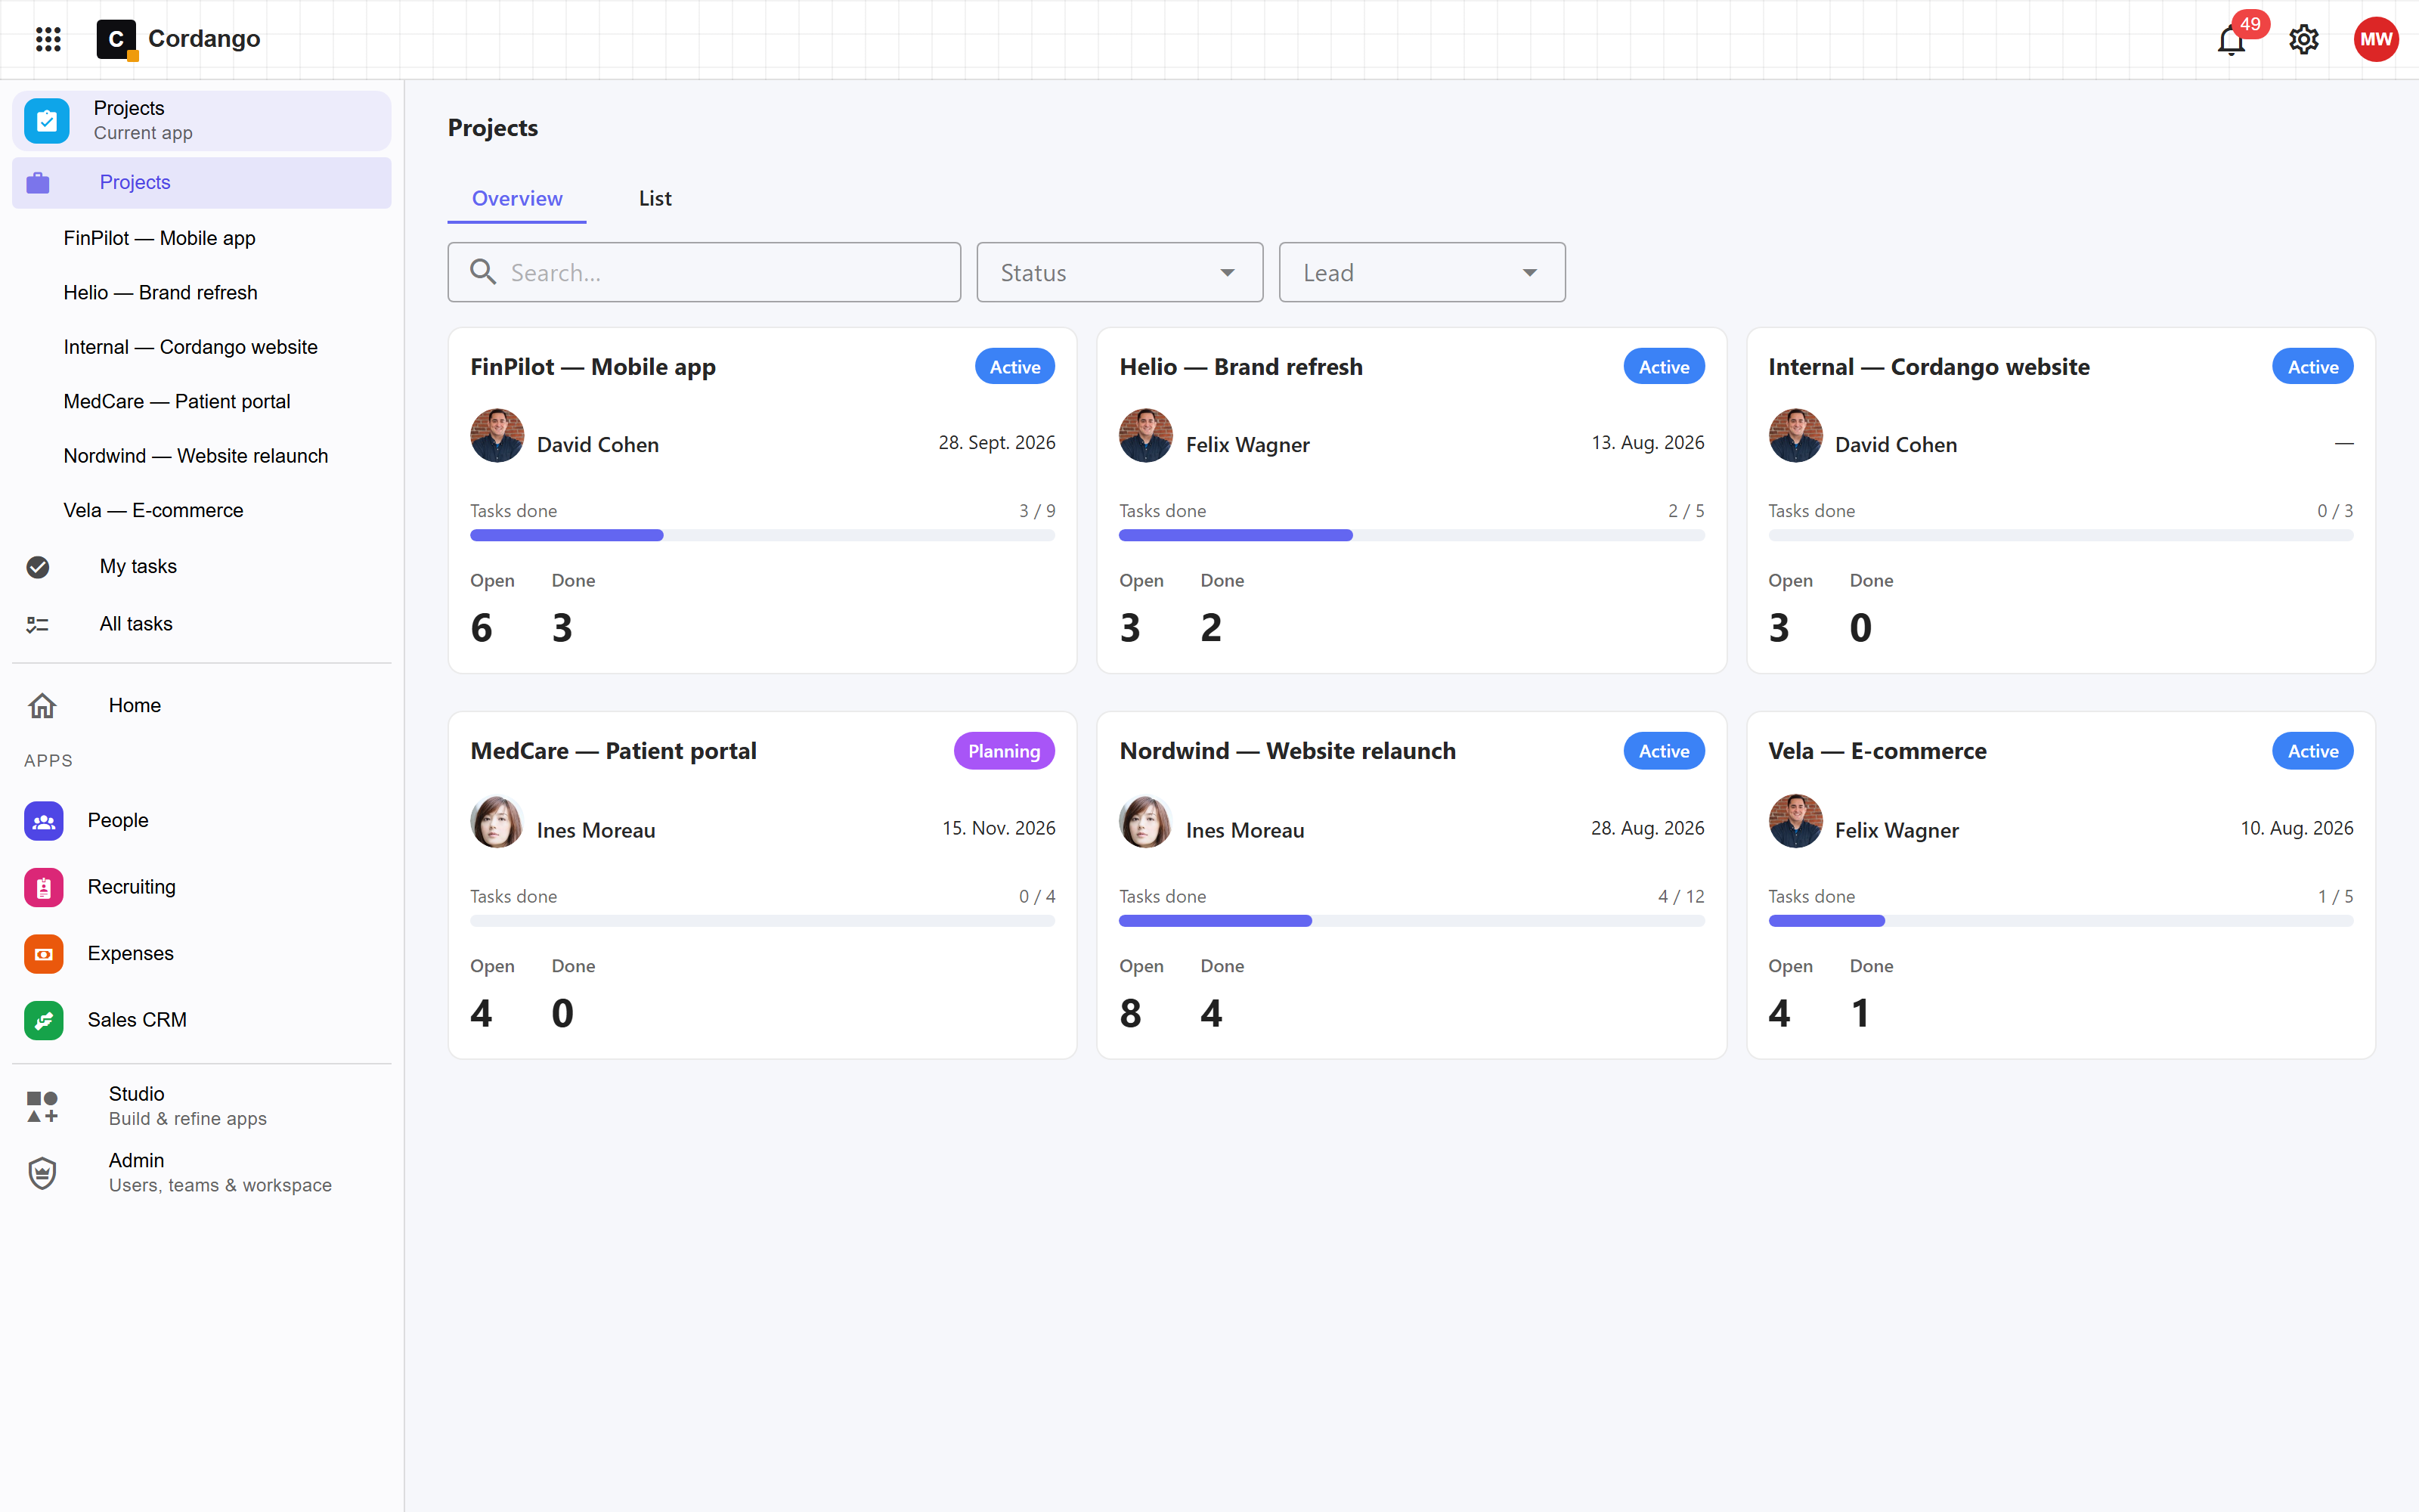Click into the Search projects field
Viewport: 2419px width, 1512px height.
click(705, 272)
